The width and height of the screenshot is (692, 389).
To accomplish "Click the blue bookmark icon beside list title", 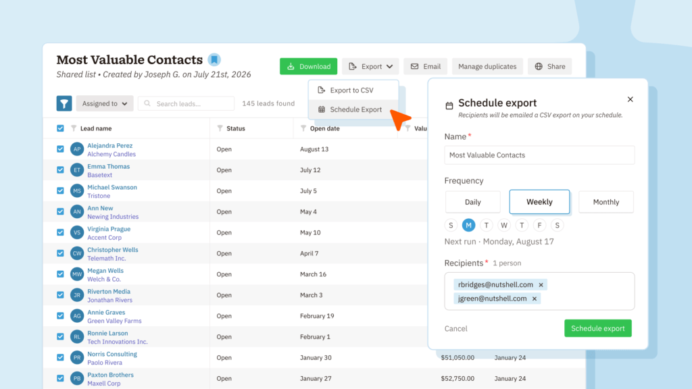I will pos(214,59).
